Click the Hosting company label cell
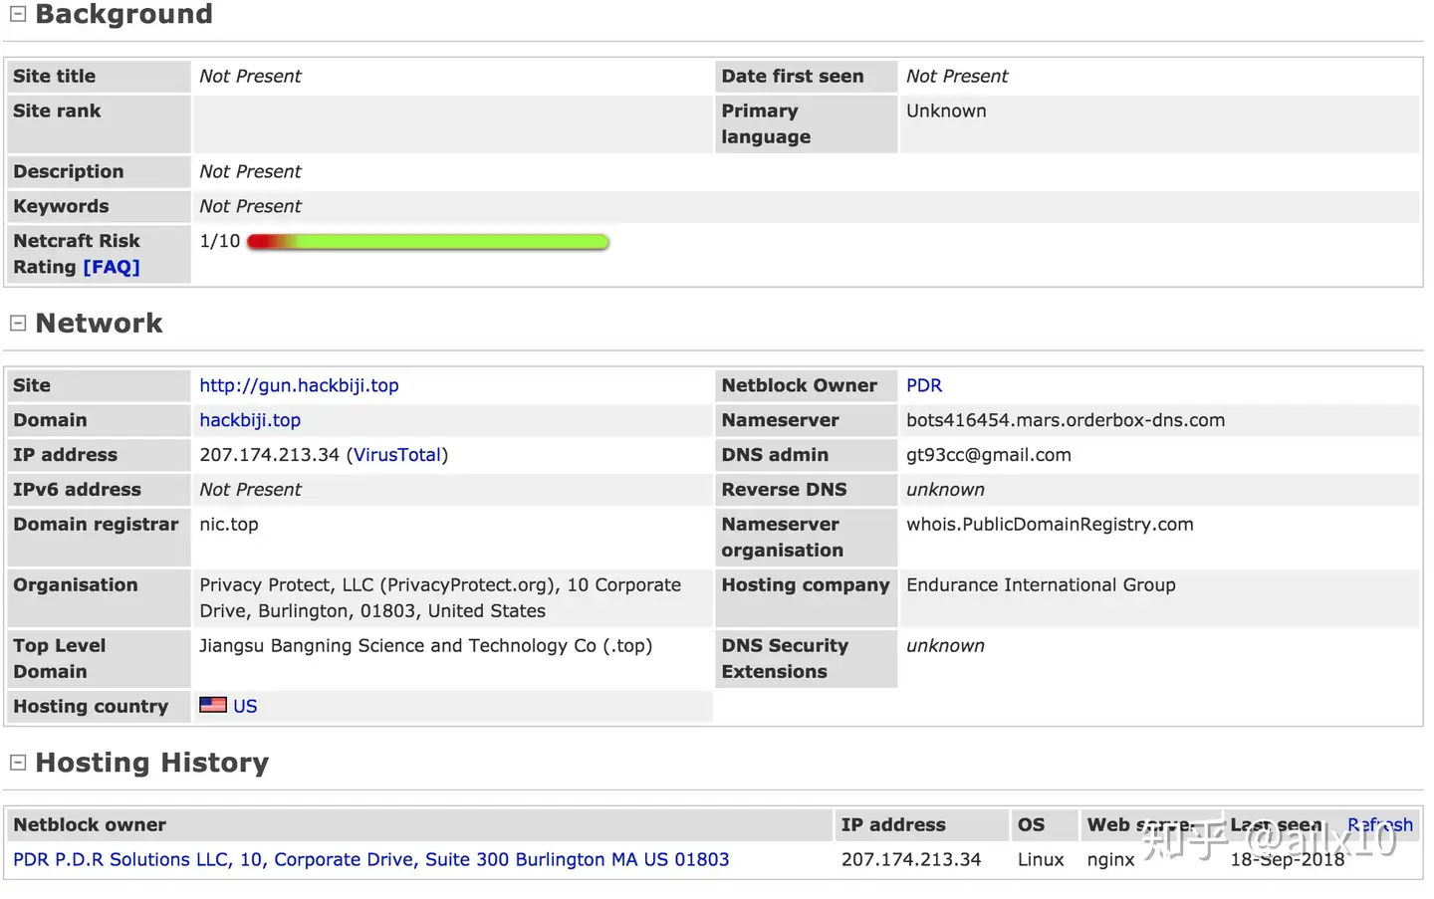1434x899 pixels. [x=806, y=598]
